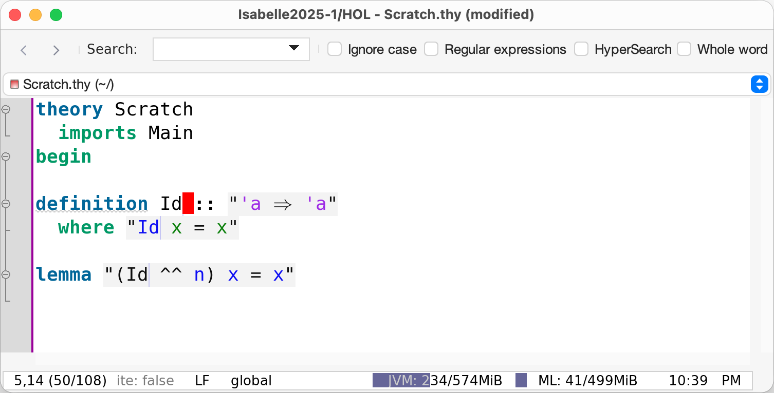The height and width of the screenshot is (393, 774).
Task: Enable the Ignore case checkbox
Action: coord(335,49)
